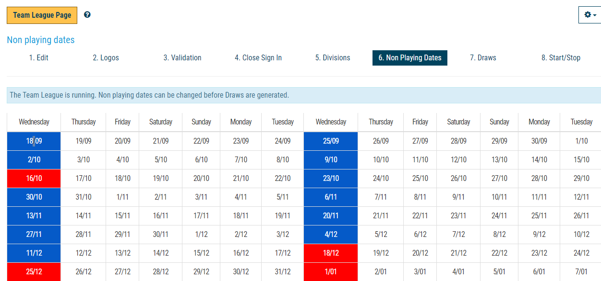Screen dimensions: 601x281
Task: Switch to the 5. Divisions tab
Action: pyautogui.click(x=333, y=58)
